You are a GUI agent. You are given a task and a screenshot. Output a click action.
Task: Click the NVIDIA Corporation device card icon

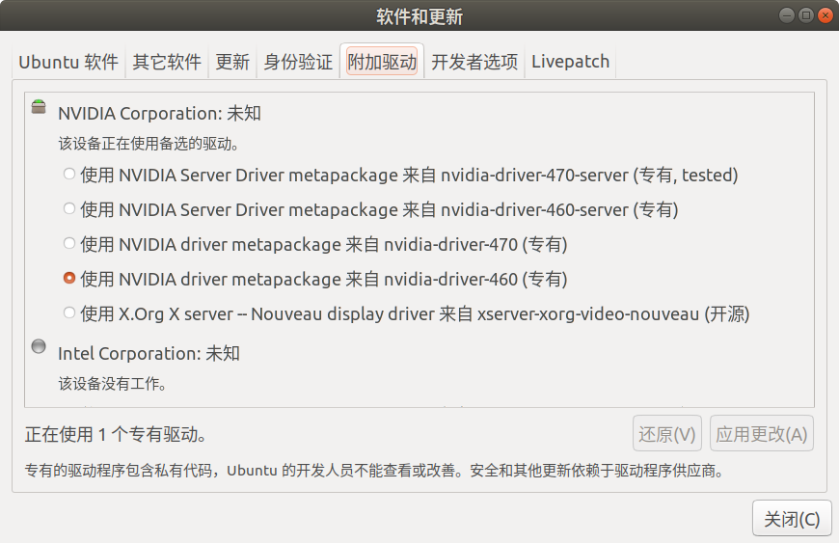39,106
